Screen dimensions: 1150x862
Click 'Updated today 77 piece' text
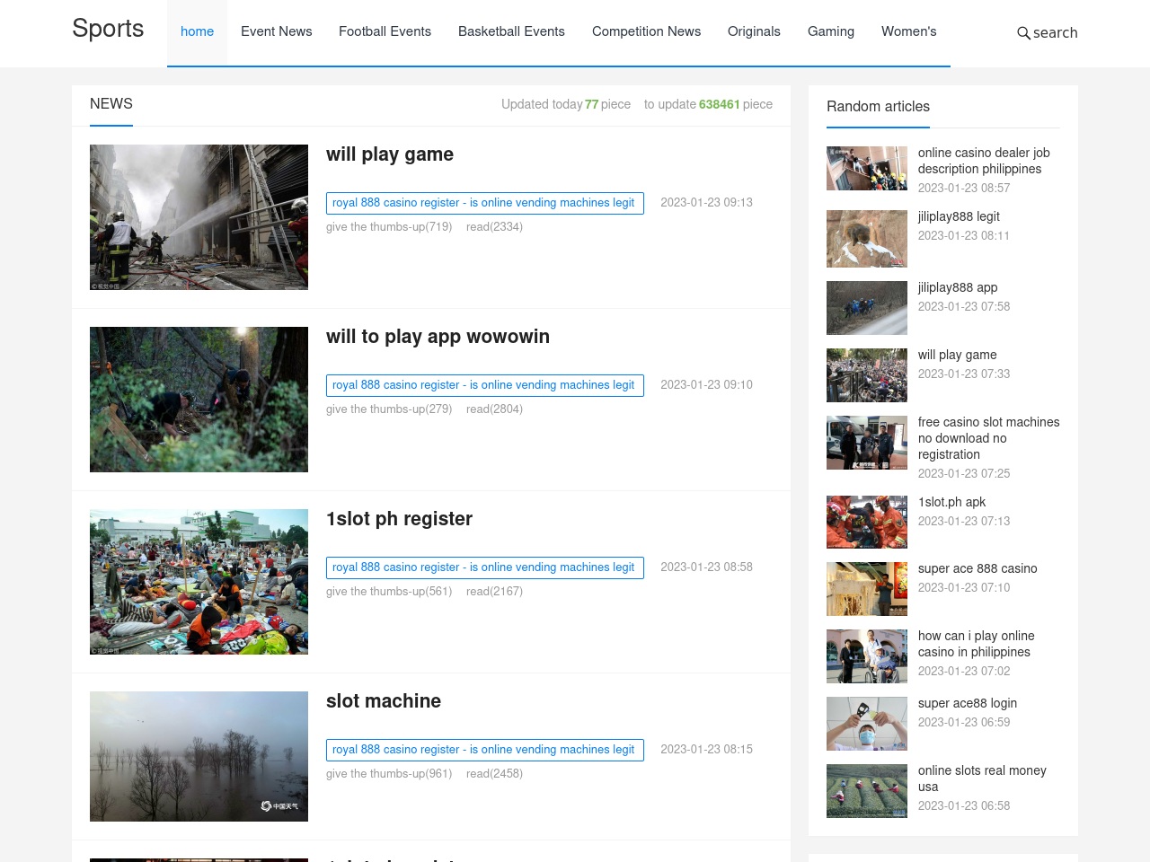click(x=566, y=104)
